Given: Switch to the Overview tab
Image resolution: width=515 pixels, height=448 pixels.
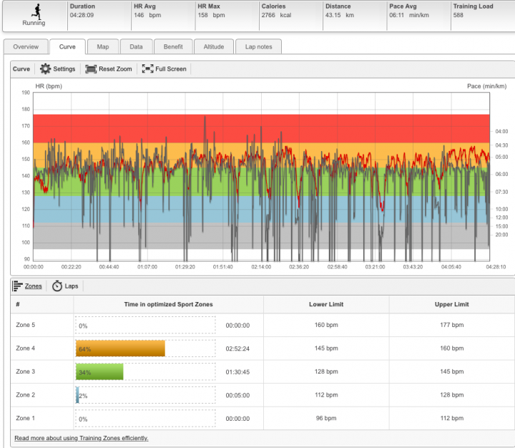Looking at the screenshot, I should 26,47.
